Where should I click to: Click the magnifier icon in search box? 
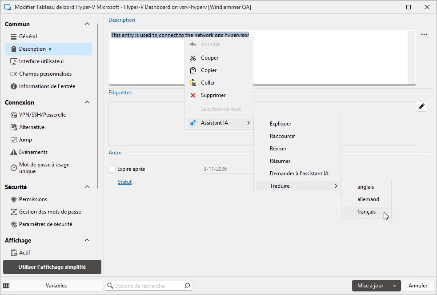(x=187, y=286)
